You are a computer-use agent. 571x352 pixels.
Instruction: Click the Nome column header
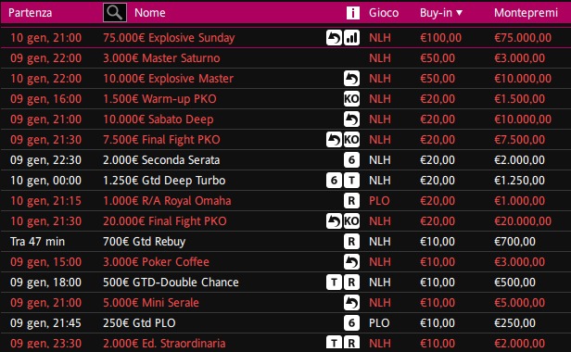(x=150, y=13)
